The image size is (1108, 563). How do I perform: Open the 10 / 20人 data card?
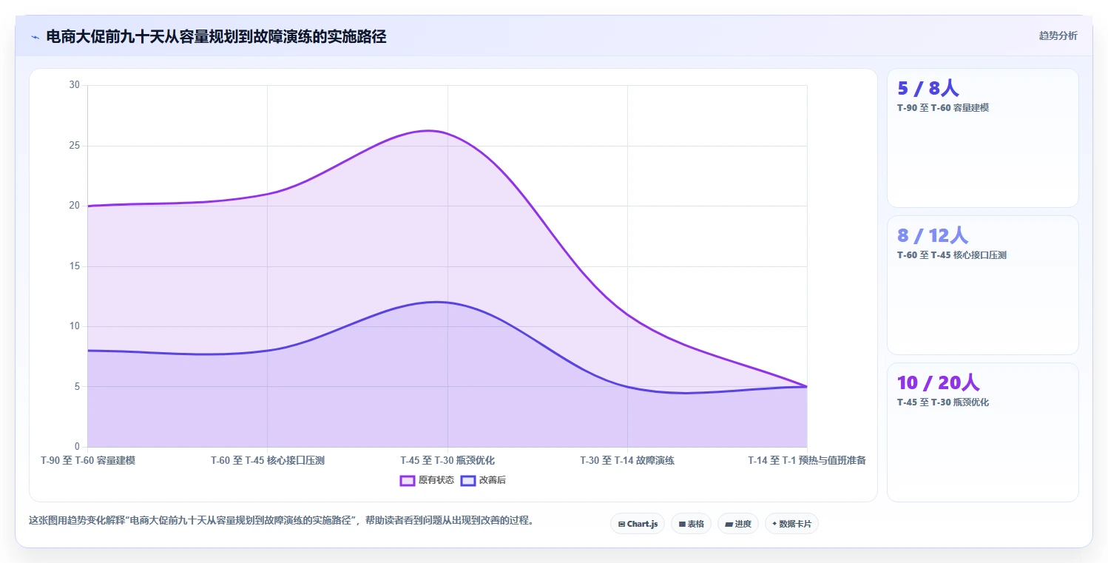click(982, 432)
